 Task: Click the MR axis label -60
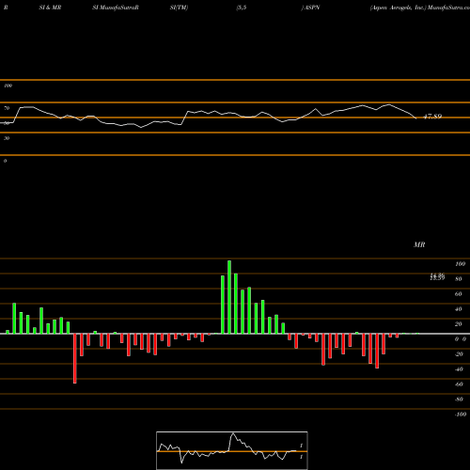click(x=459, y=384)
